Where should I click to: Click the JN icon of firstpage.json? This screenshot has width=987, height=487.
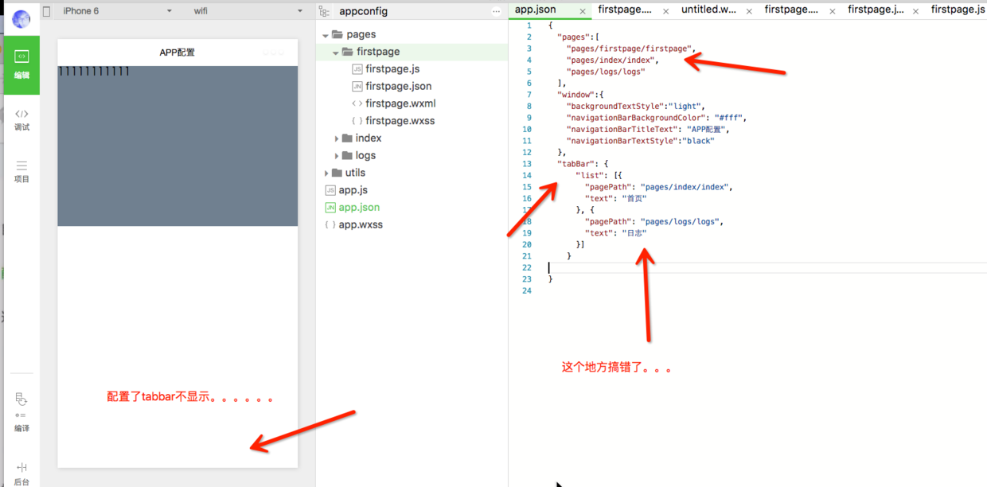pyautogui.click(x=357, y=86)
